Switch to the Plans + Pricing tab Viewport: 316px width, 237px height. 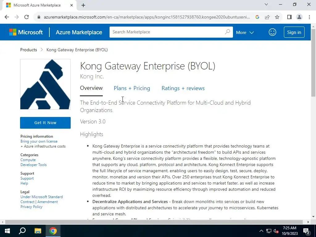tap(132, 88)
